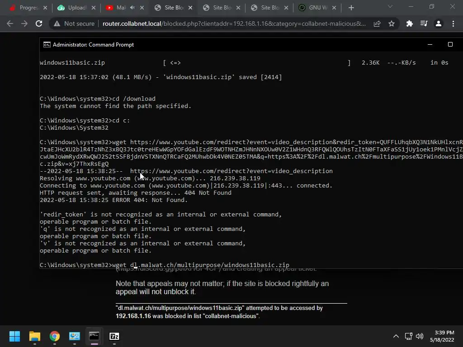This screenshot has width=463, height=347.
Task: Maximize the Command Prompt window
Action: pos(450,45)
